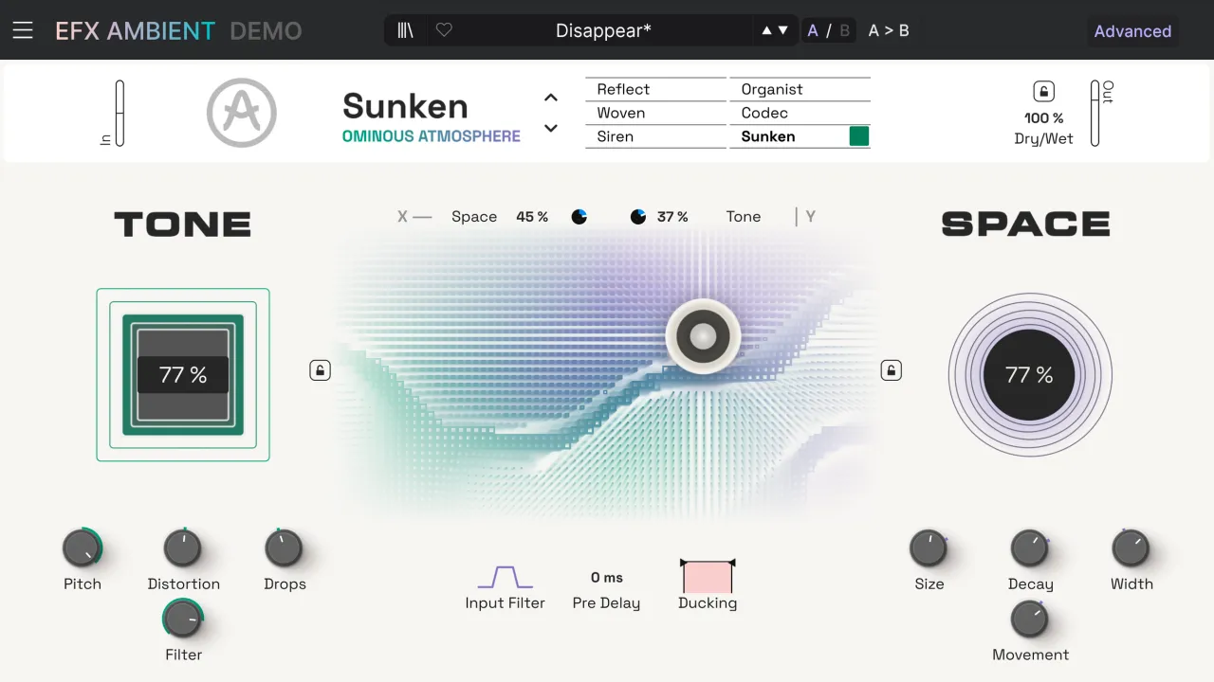
Task: Select the Reflect mode
Action: tap(655, 89)
